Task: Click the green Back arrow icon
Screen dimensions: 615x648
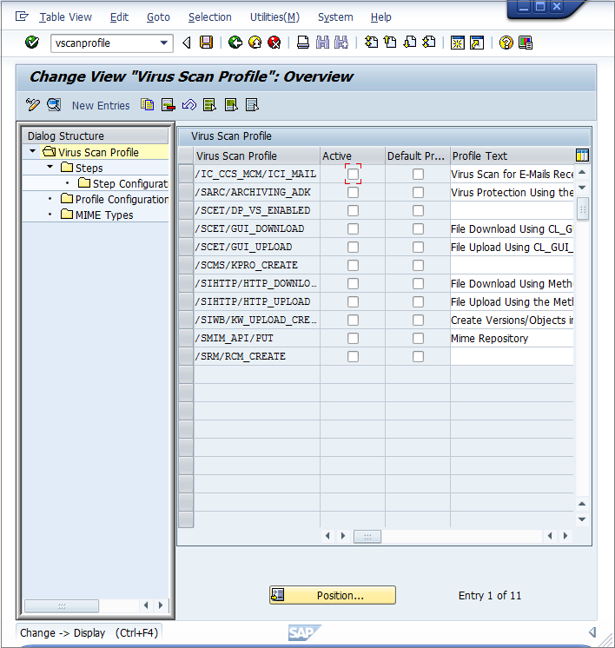Action: (235, 43)
